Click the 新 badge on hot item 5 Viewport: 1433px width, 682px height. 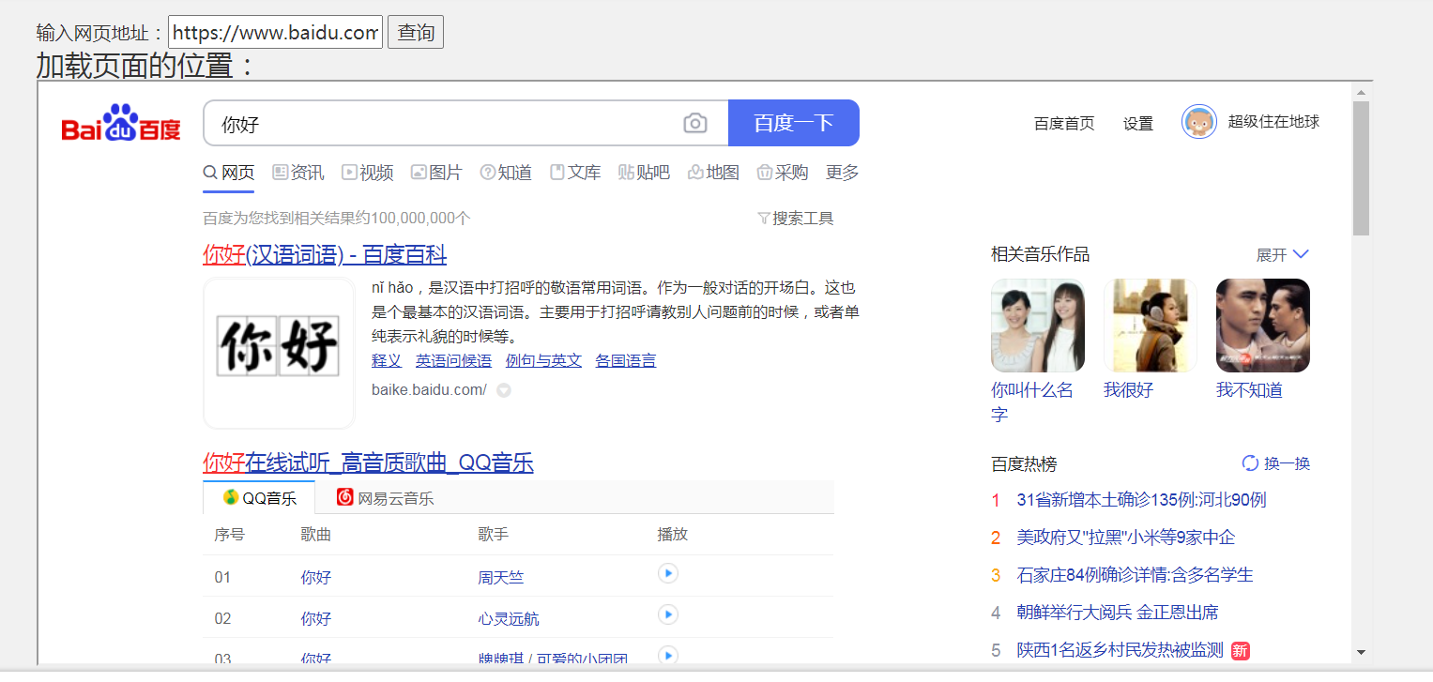[1241, 650]
